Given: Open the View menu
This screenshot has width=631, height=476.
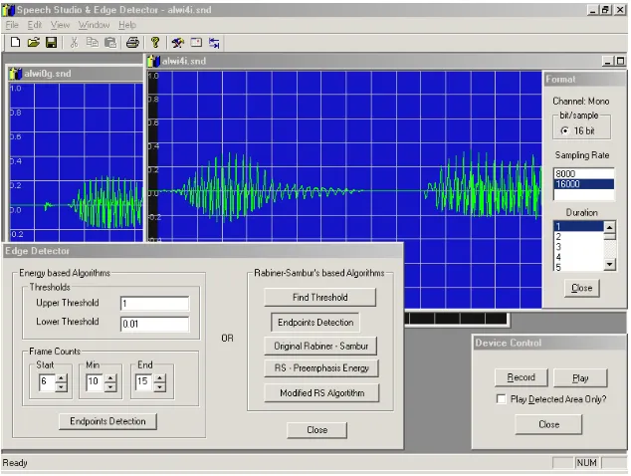Looking at the screenshot, I should (60, 25).
